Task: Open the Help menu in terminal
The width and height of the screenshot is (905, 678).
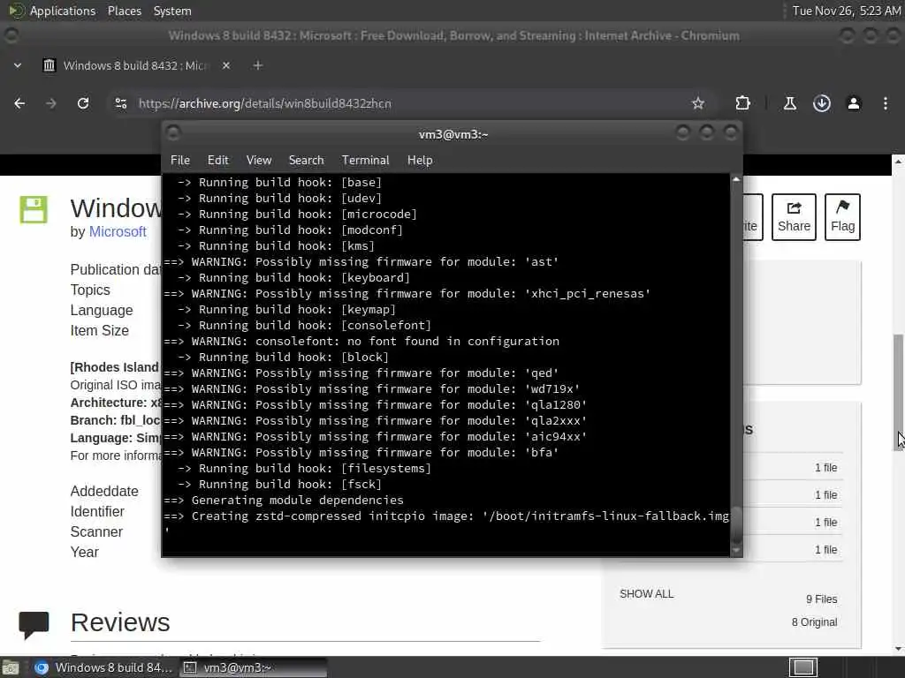Action: coord(420,161)
